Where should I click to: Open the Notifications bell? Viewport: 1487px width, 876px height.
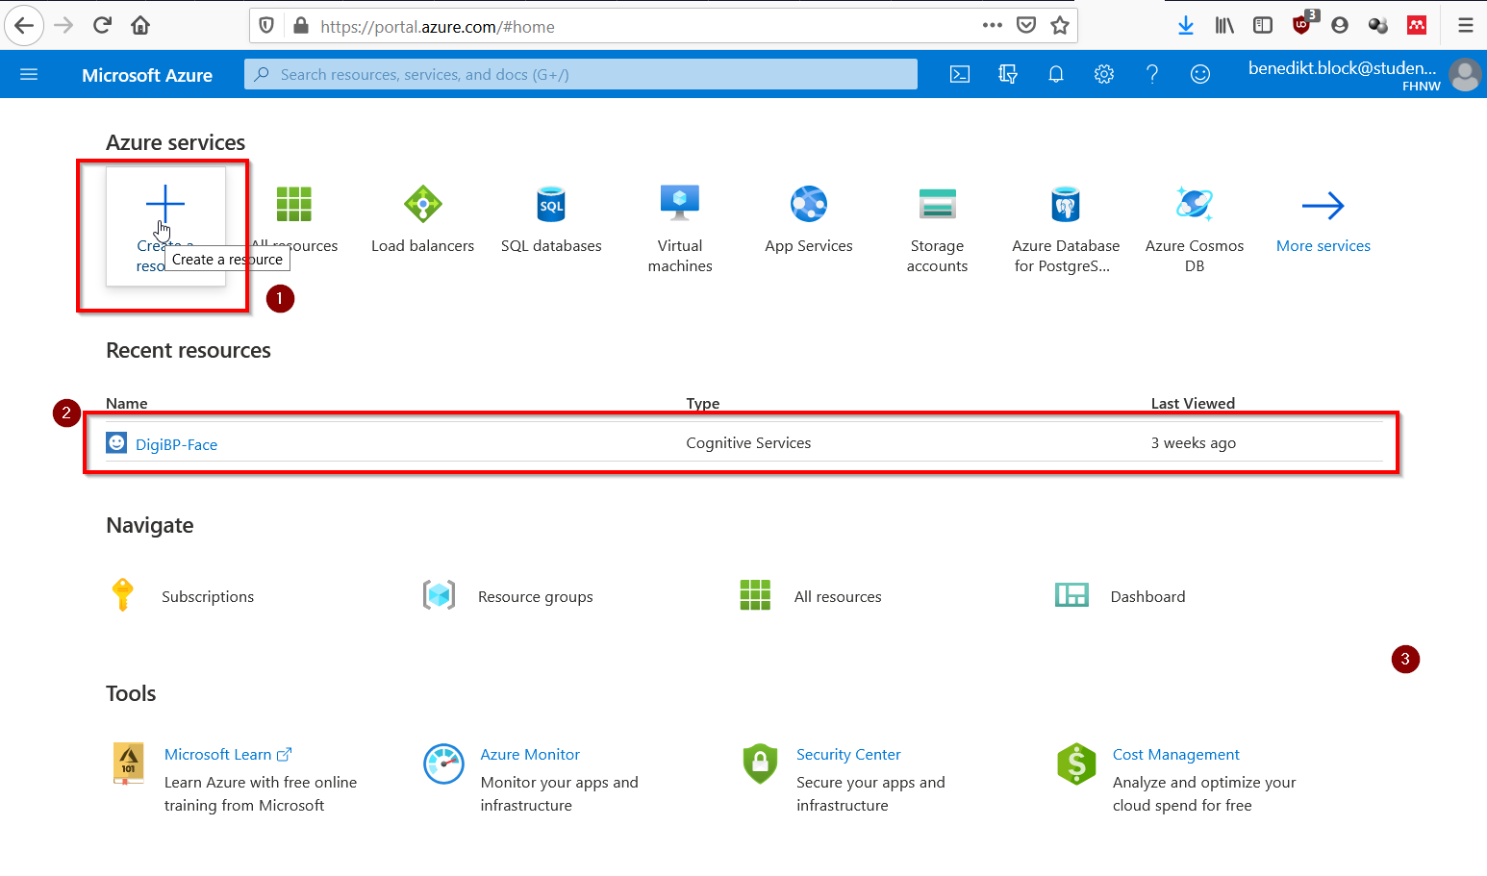point(1056,74)
